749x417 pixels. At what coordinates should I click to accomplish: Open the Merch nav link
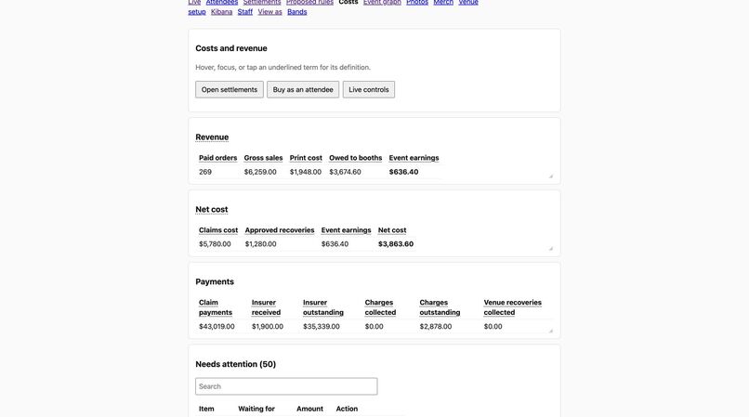443,3
